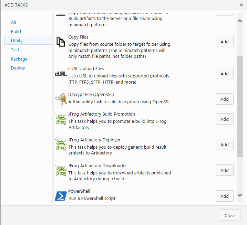Screen dimensions: 247x225
Task: Open the Package category
Action: point(19,59)
